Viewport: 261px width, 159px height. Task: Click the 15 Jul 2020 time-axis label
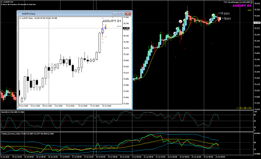5,157
